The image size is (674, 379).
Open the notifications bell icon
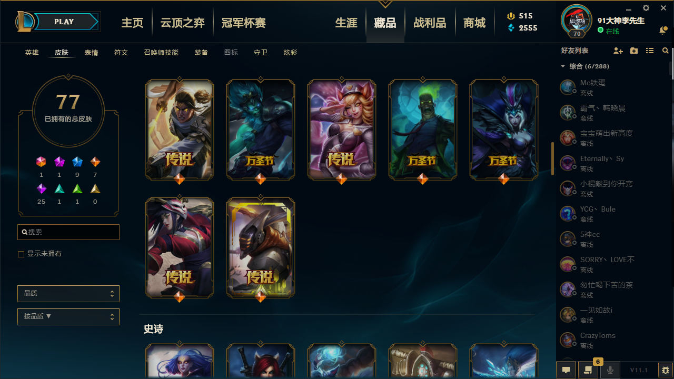pos(662,31)
